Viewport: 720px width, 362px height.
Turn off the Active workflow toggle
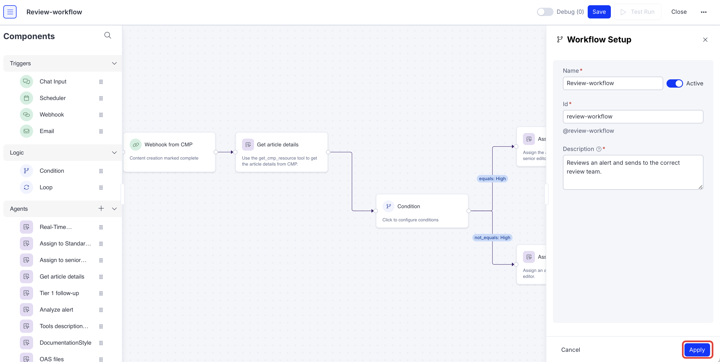coord(674,83)
